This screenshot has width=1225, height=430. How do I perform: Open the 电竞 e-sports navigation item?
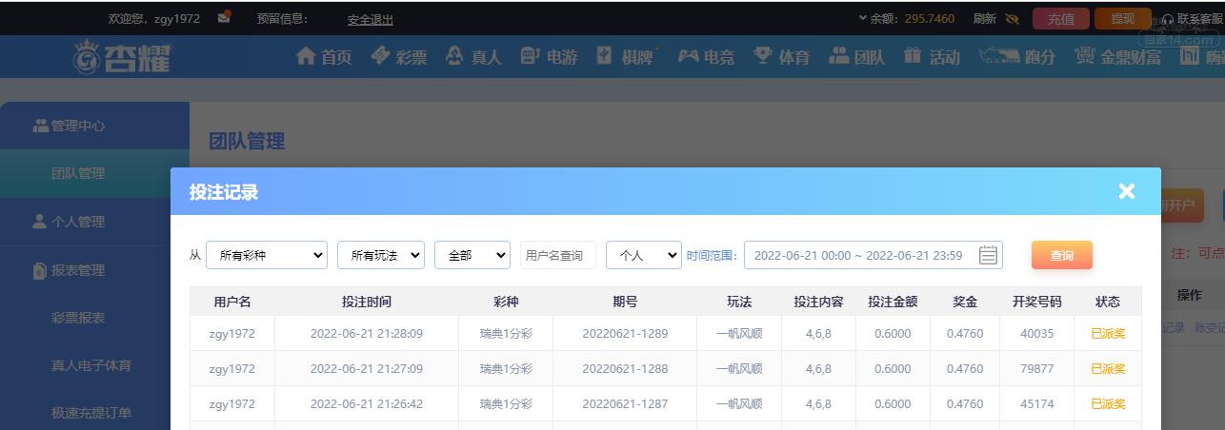point(707,57)
